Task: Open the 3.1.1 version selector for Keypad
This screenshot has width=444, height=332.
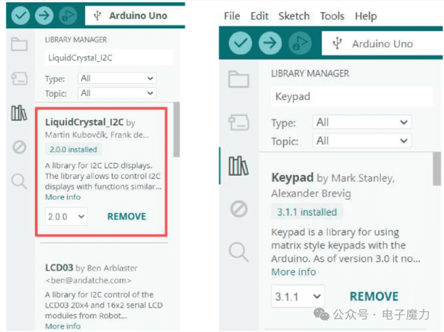Action: tap(298, 297)
